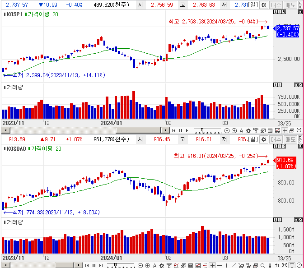Maximize the KOSPI 거래량 volume pane

click(296, 85)
